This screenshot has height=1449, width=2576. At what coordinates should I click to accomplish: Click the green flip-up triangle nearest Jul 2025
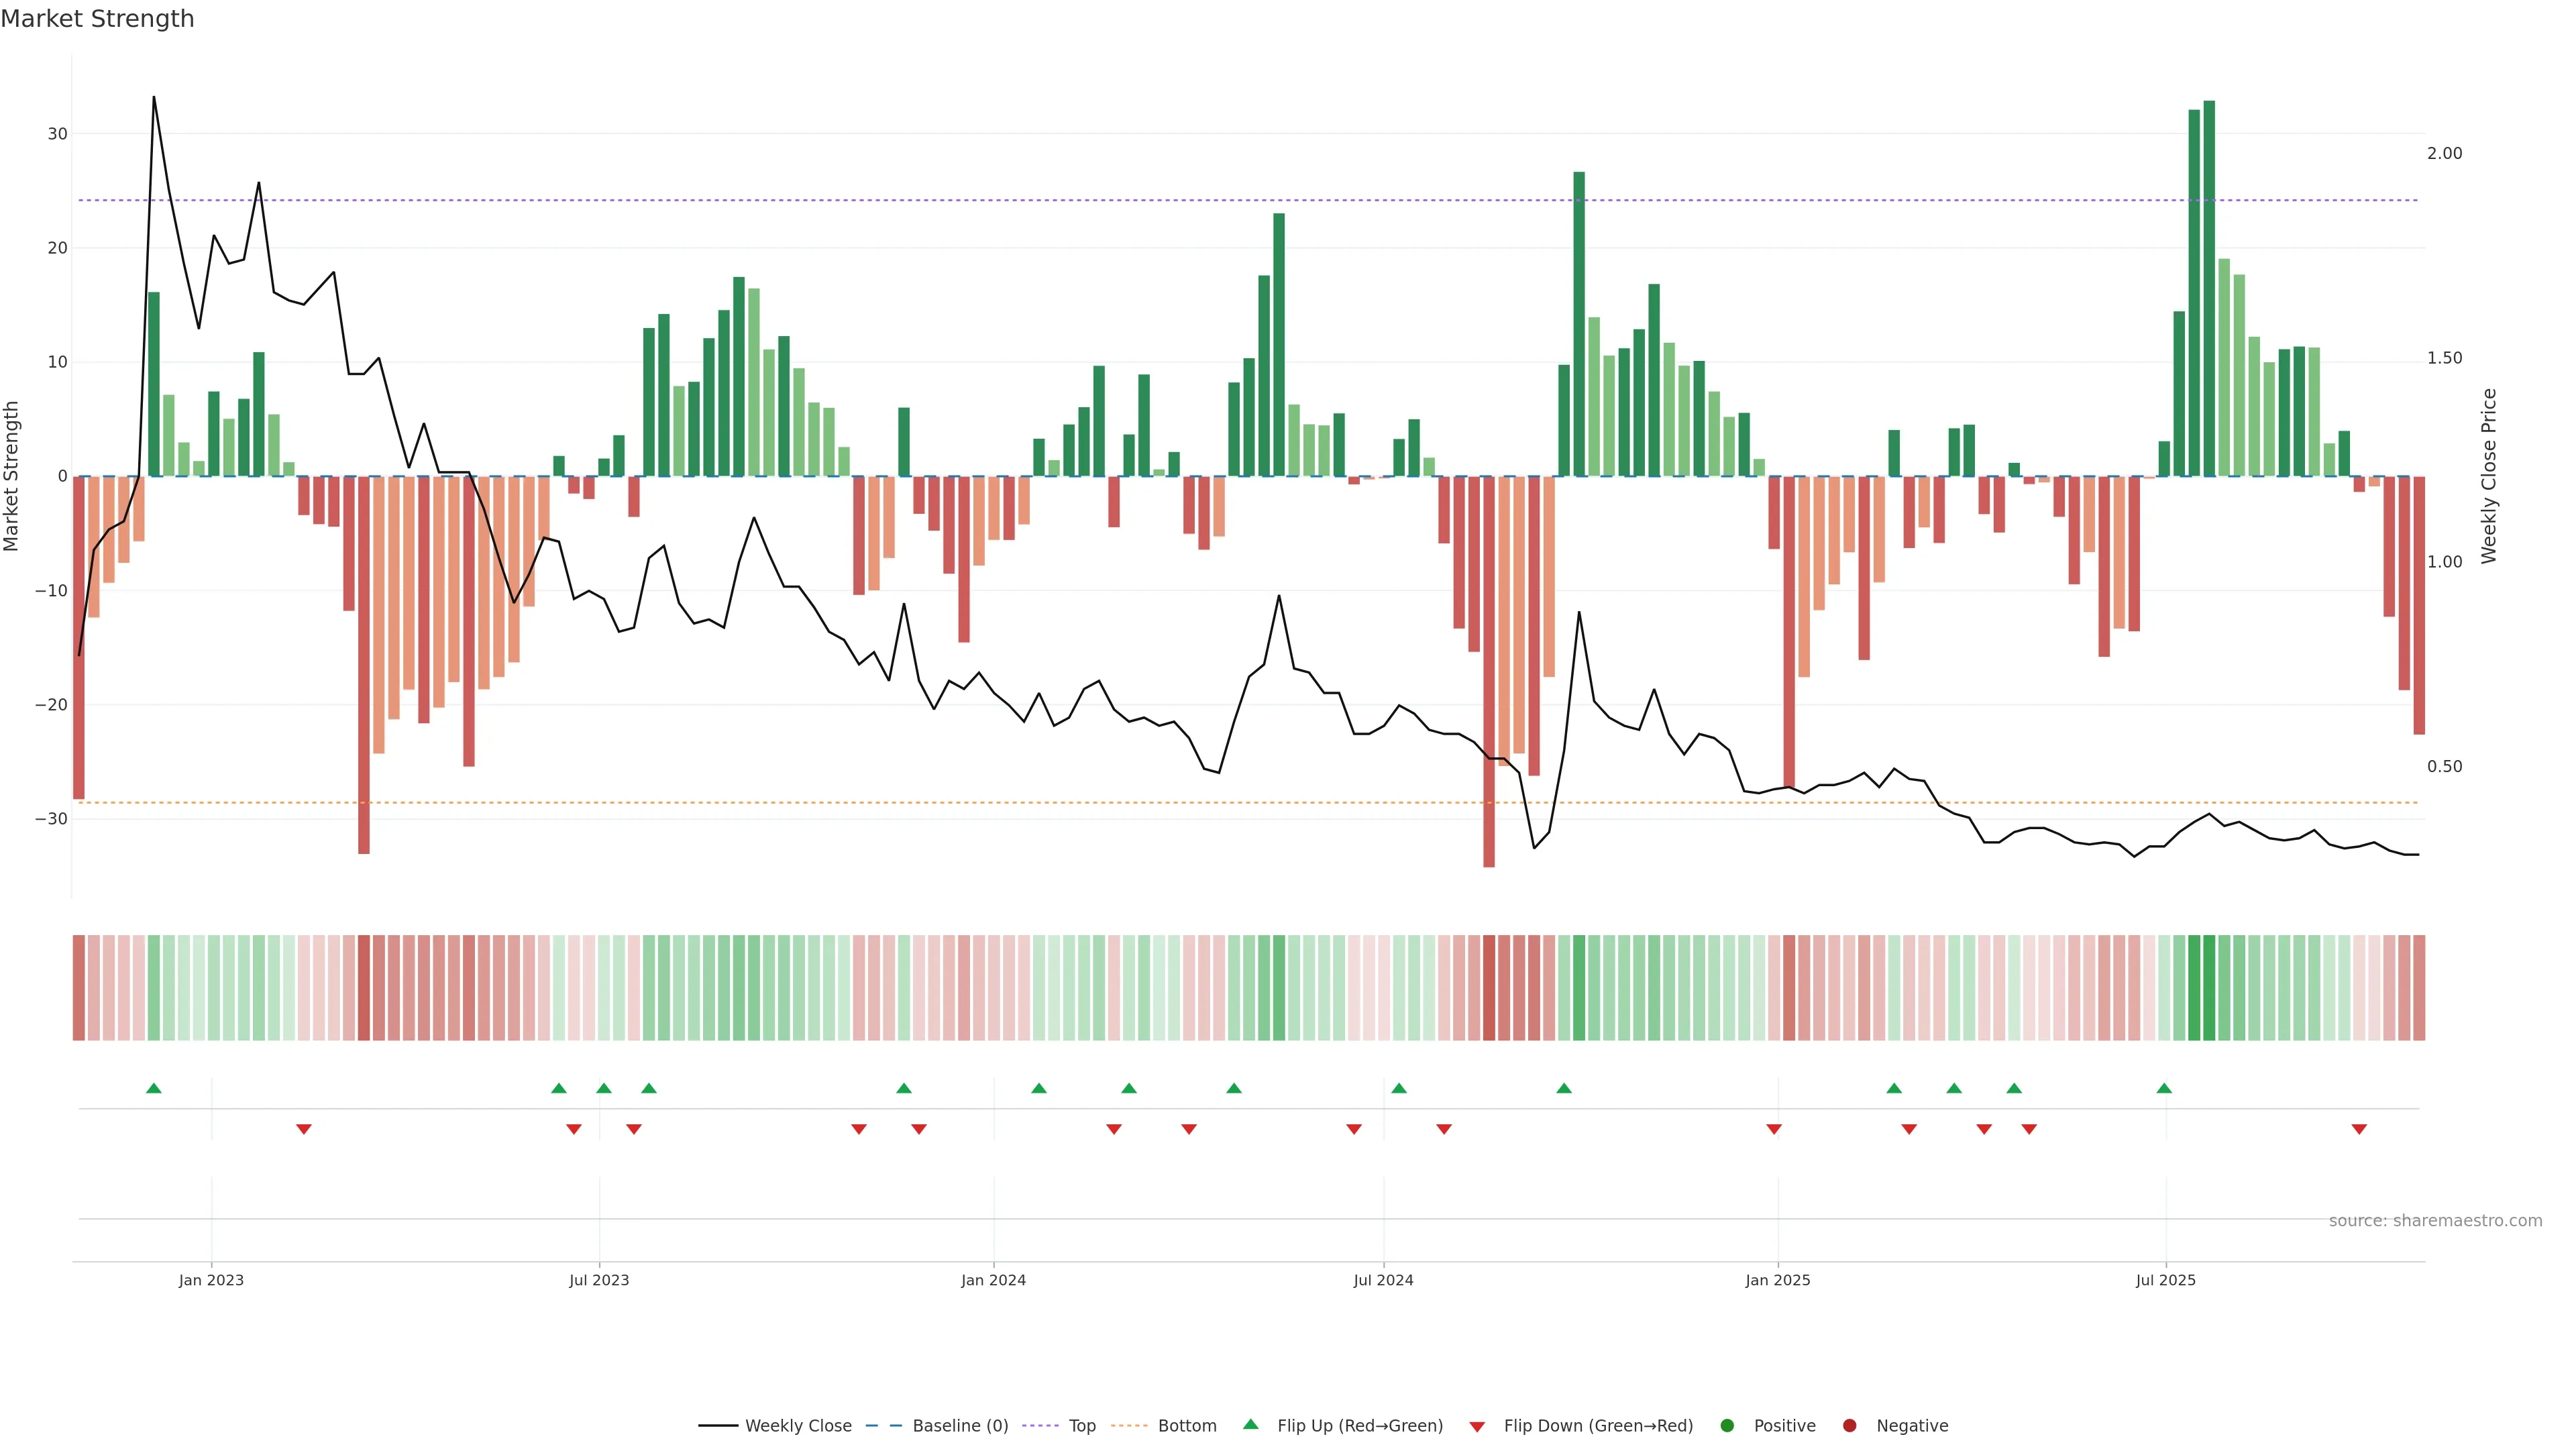pos(2164,1088)
